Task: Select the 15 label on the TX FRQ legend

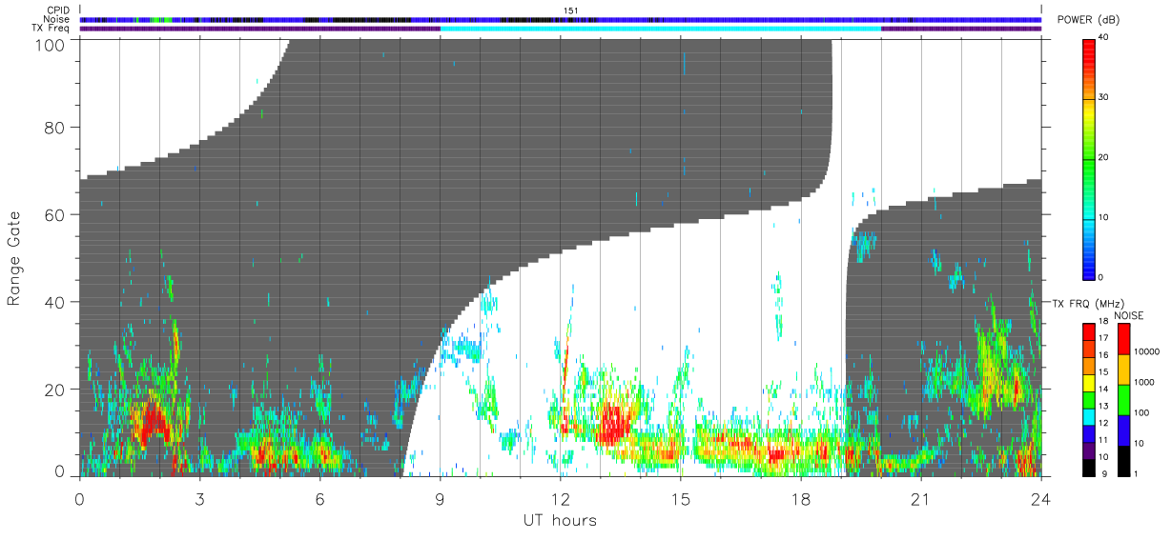Action: coord(1104,372)
